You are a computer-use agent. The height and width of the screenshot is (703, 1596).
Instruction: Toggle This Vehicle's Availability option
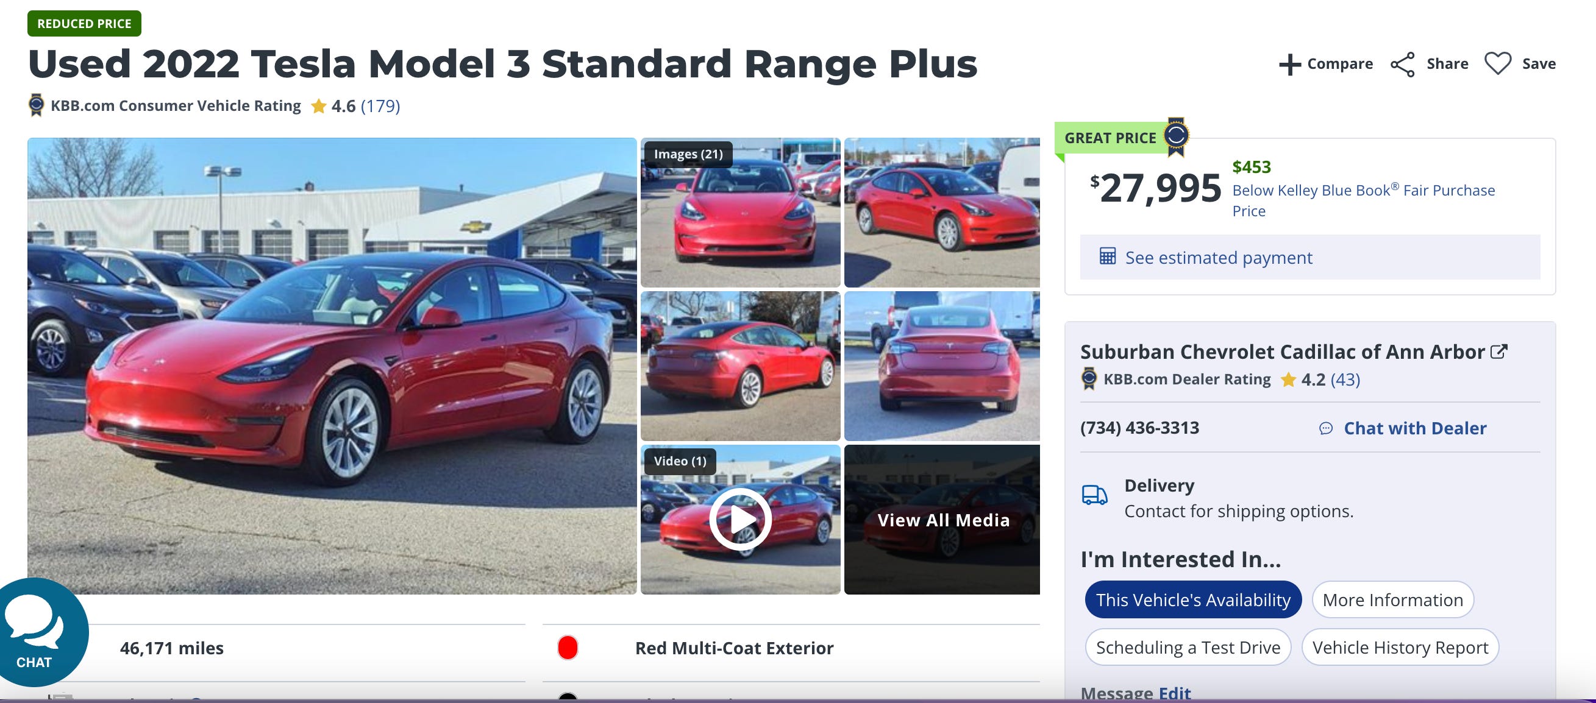tap(1192, 599)
